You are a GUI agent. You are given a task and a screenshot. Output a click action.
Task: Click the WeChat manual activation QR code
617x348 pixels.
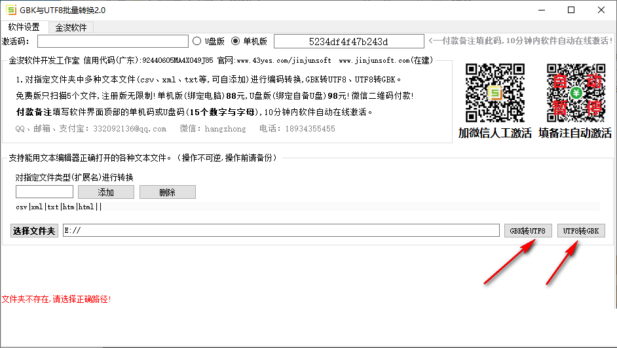tap(495, 93)
